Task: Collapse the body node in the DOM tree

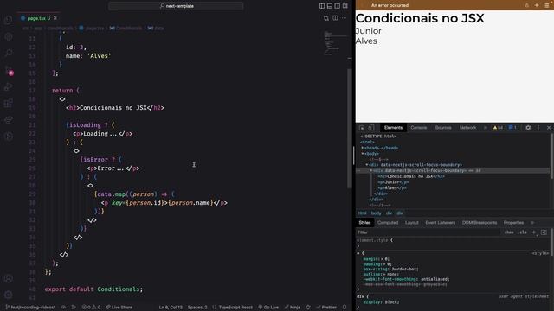Action: point(363,154)
